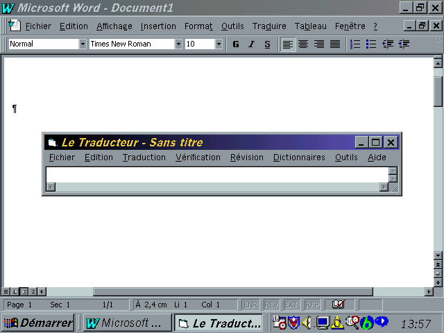Image resolution: width=444 pixels, height=333 pixels.
Task: Expand more toolbar buttons chevron
Action: pyautogui.click(x=438, y=40)
